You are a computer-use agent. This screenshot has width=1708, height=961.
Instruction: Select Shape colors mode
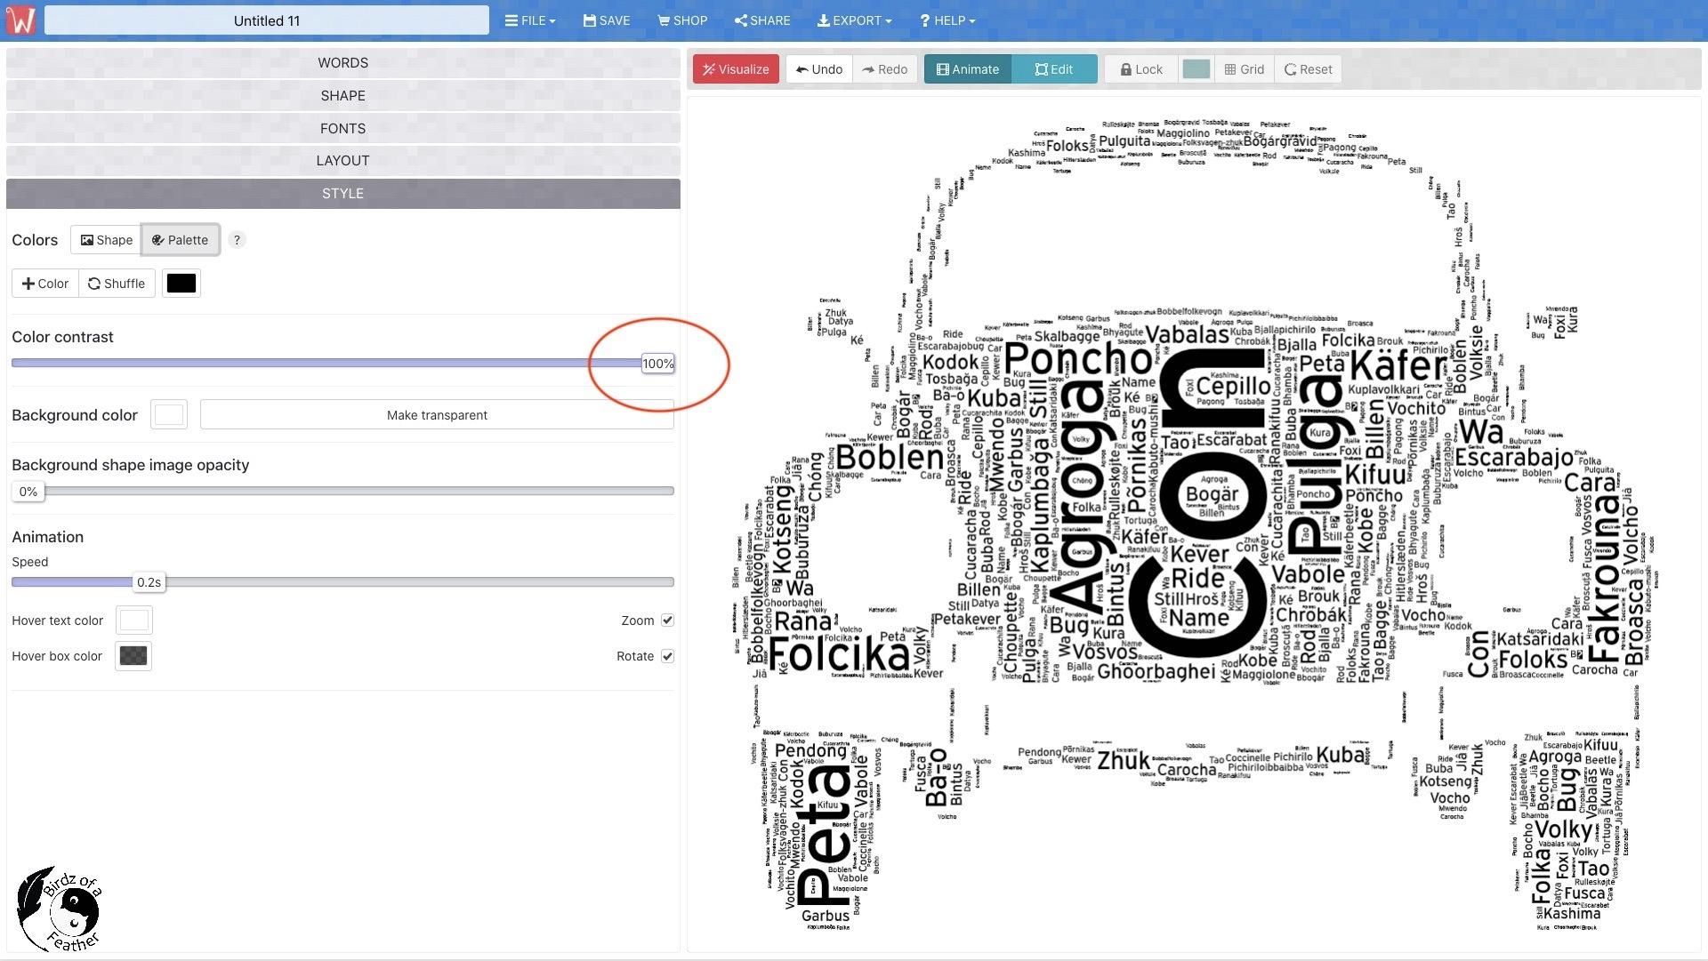click(106, 240)
